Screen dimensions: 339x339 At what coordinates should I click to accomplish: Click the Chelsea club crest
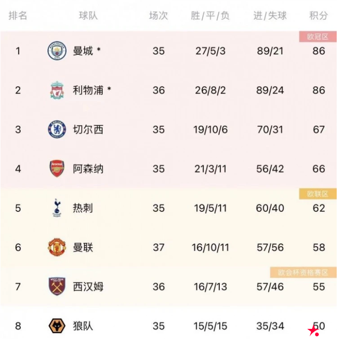(57, 129)
